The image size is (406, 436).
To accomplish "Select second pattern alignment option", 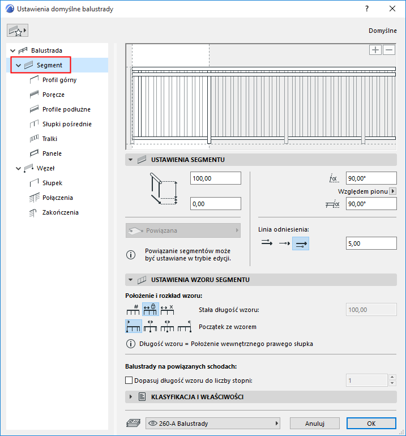I will [x=151, y=326].
